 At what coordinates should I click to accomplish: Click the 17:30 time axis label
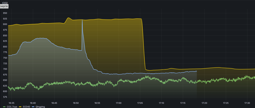pyautogui.click(x=247, y=103)
